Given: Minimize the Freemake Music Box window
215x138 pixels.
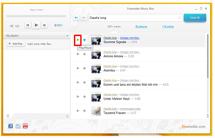Looking at the screenshot, I should 196,9.
